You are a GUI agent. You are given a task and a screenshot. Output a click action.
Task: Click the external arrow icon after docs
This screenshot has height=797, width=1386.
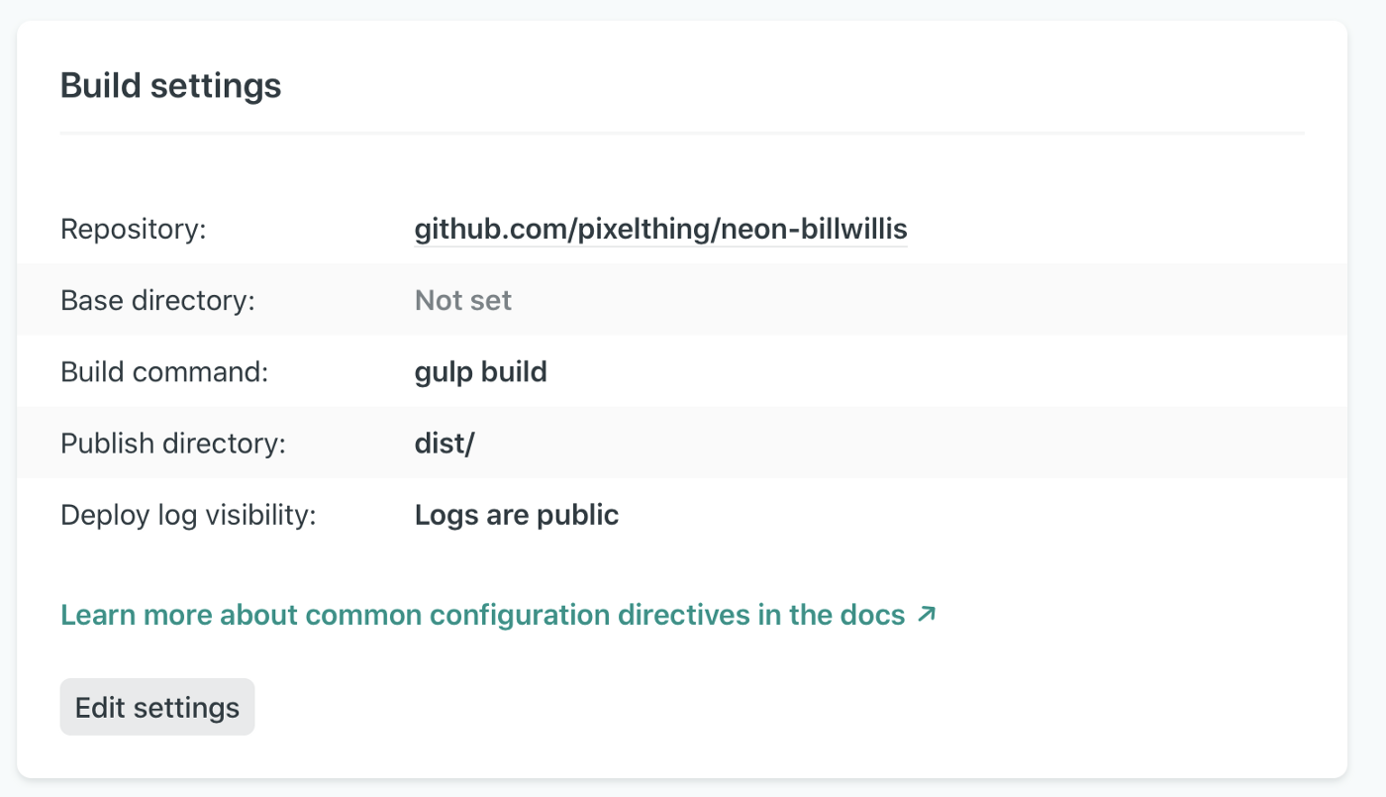click(926, 614)
